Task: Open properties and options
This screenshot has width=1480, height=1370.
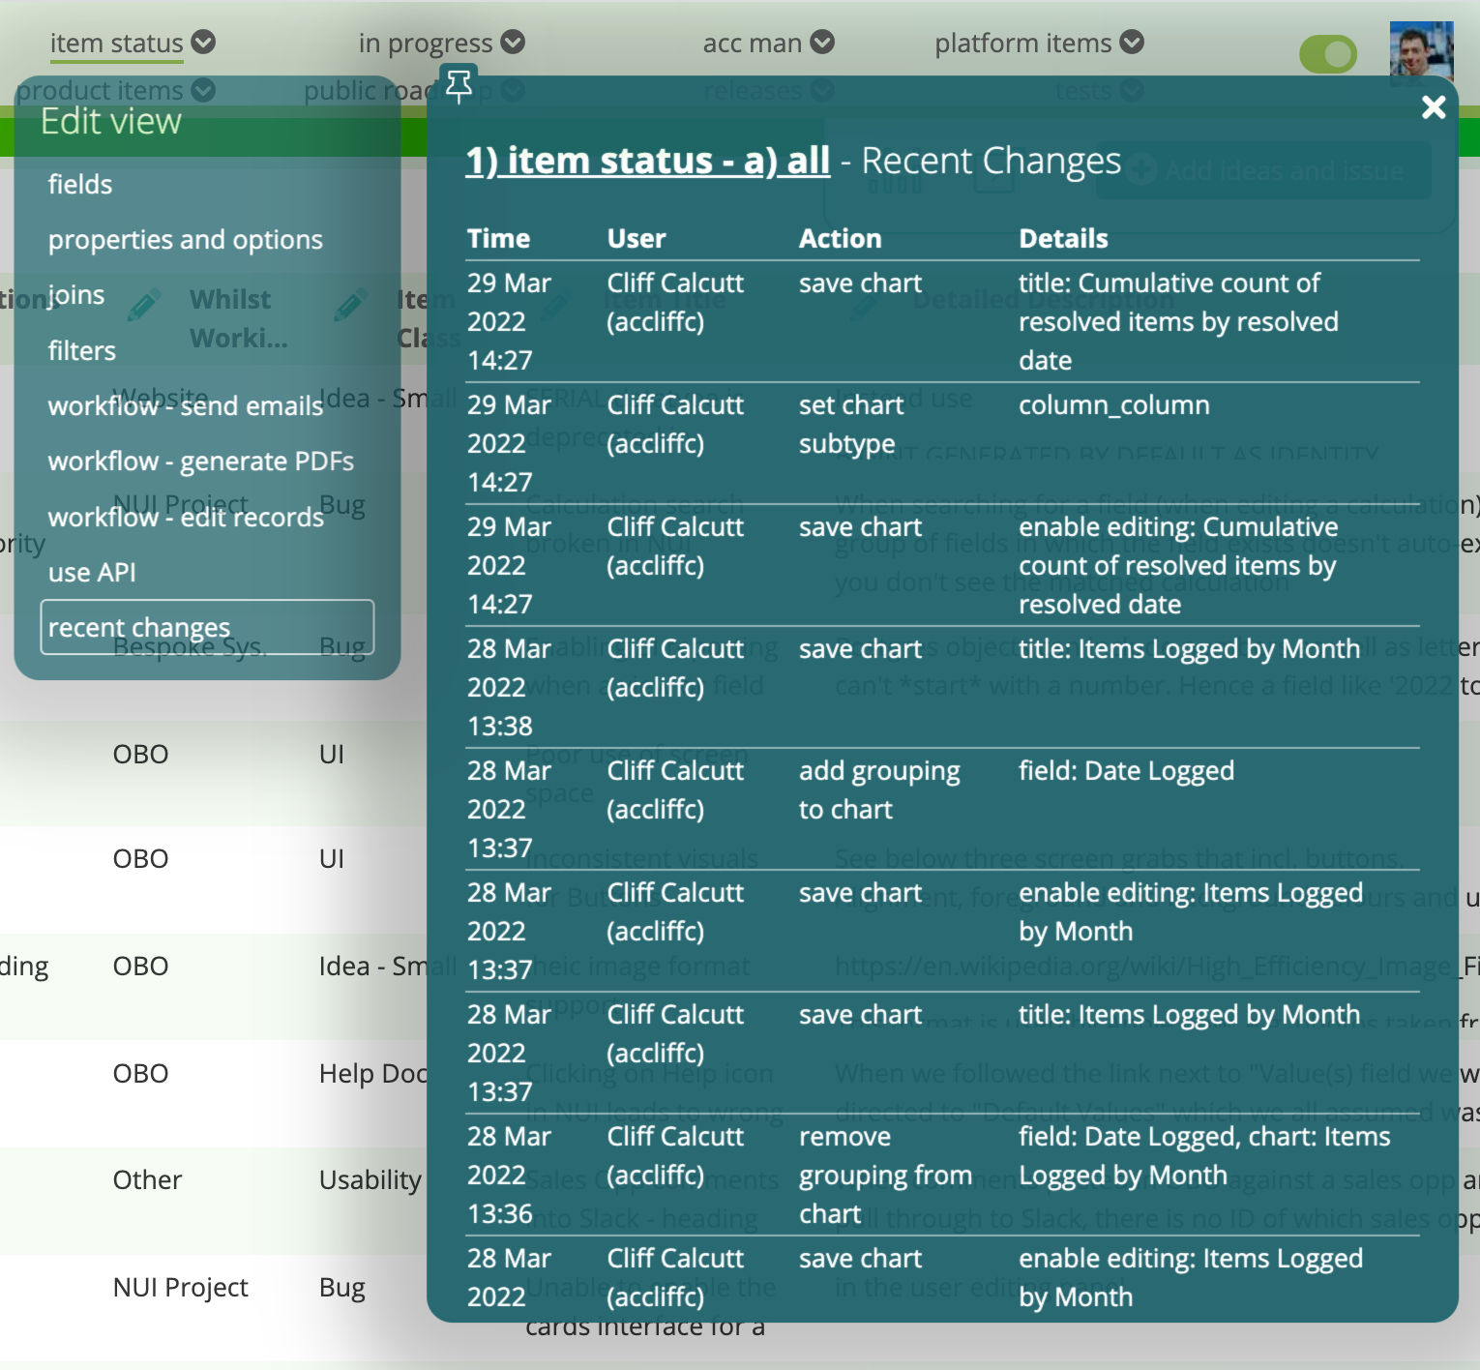Action: [186, 240]
